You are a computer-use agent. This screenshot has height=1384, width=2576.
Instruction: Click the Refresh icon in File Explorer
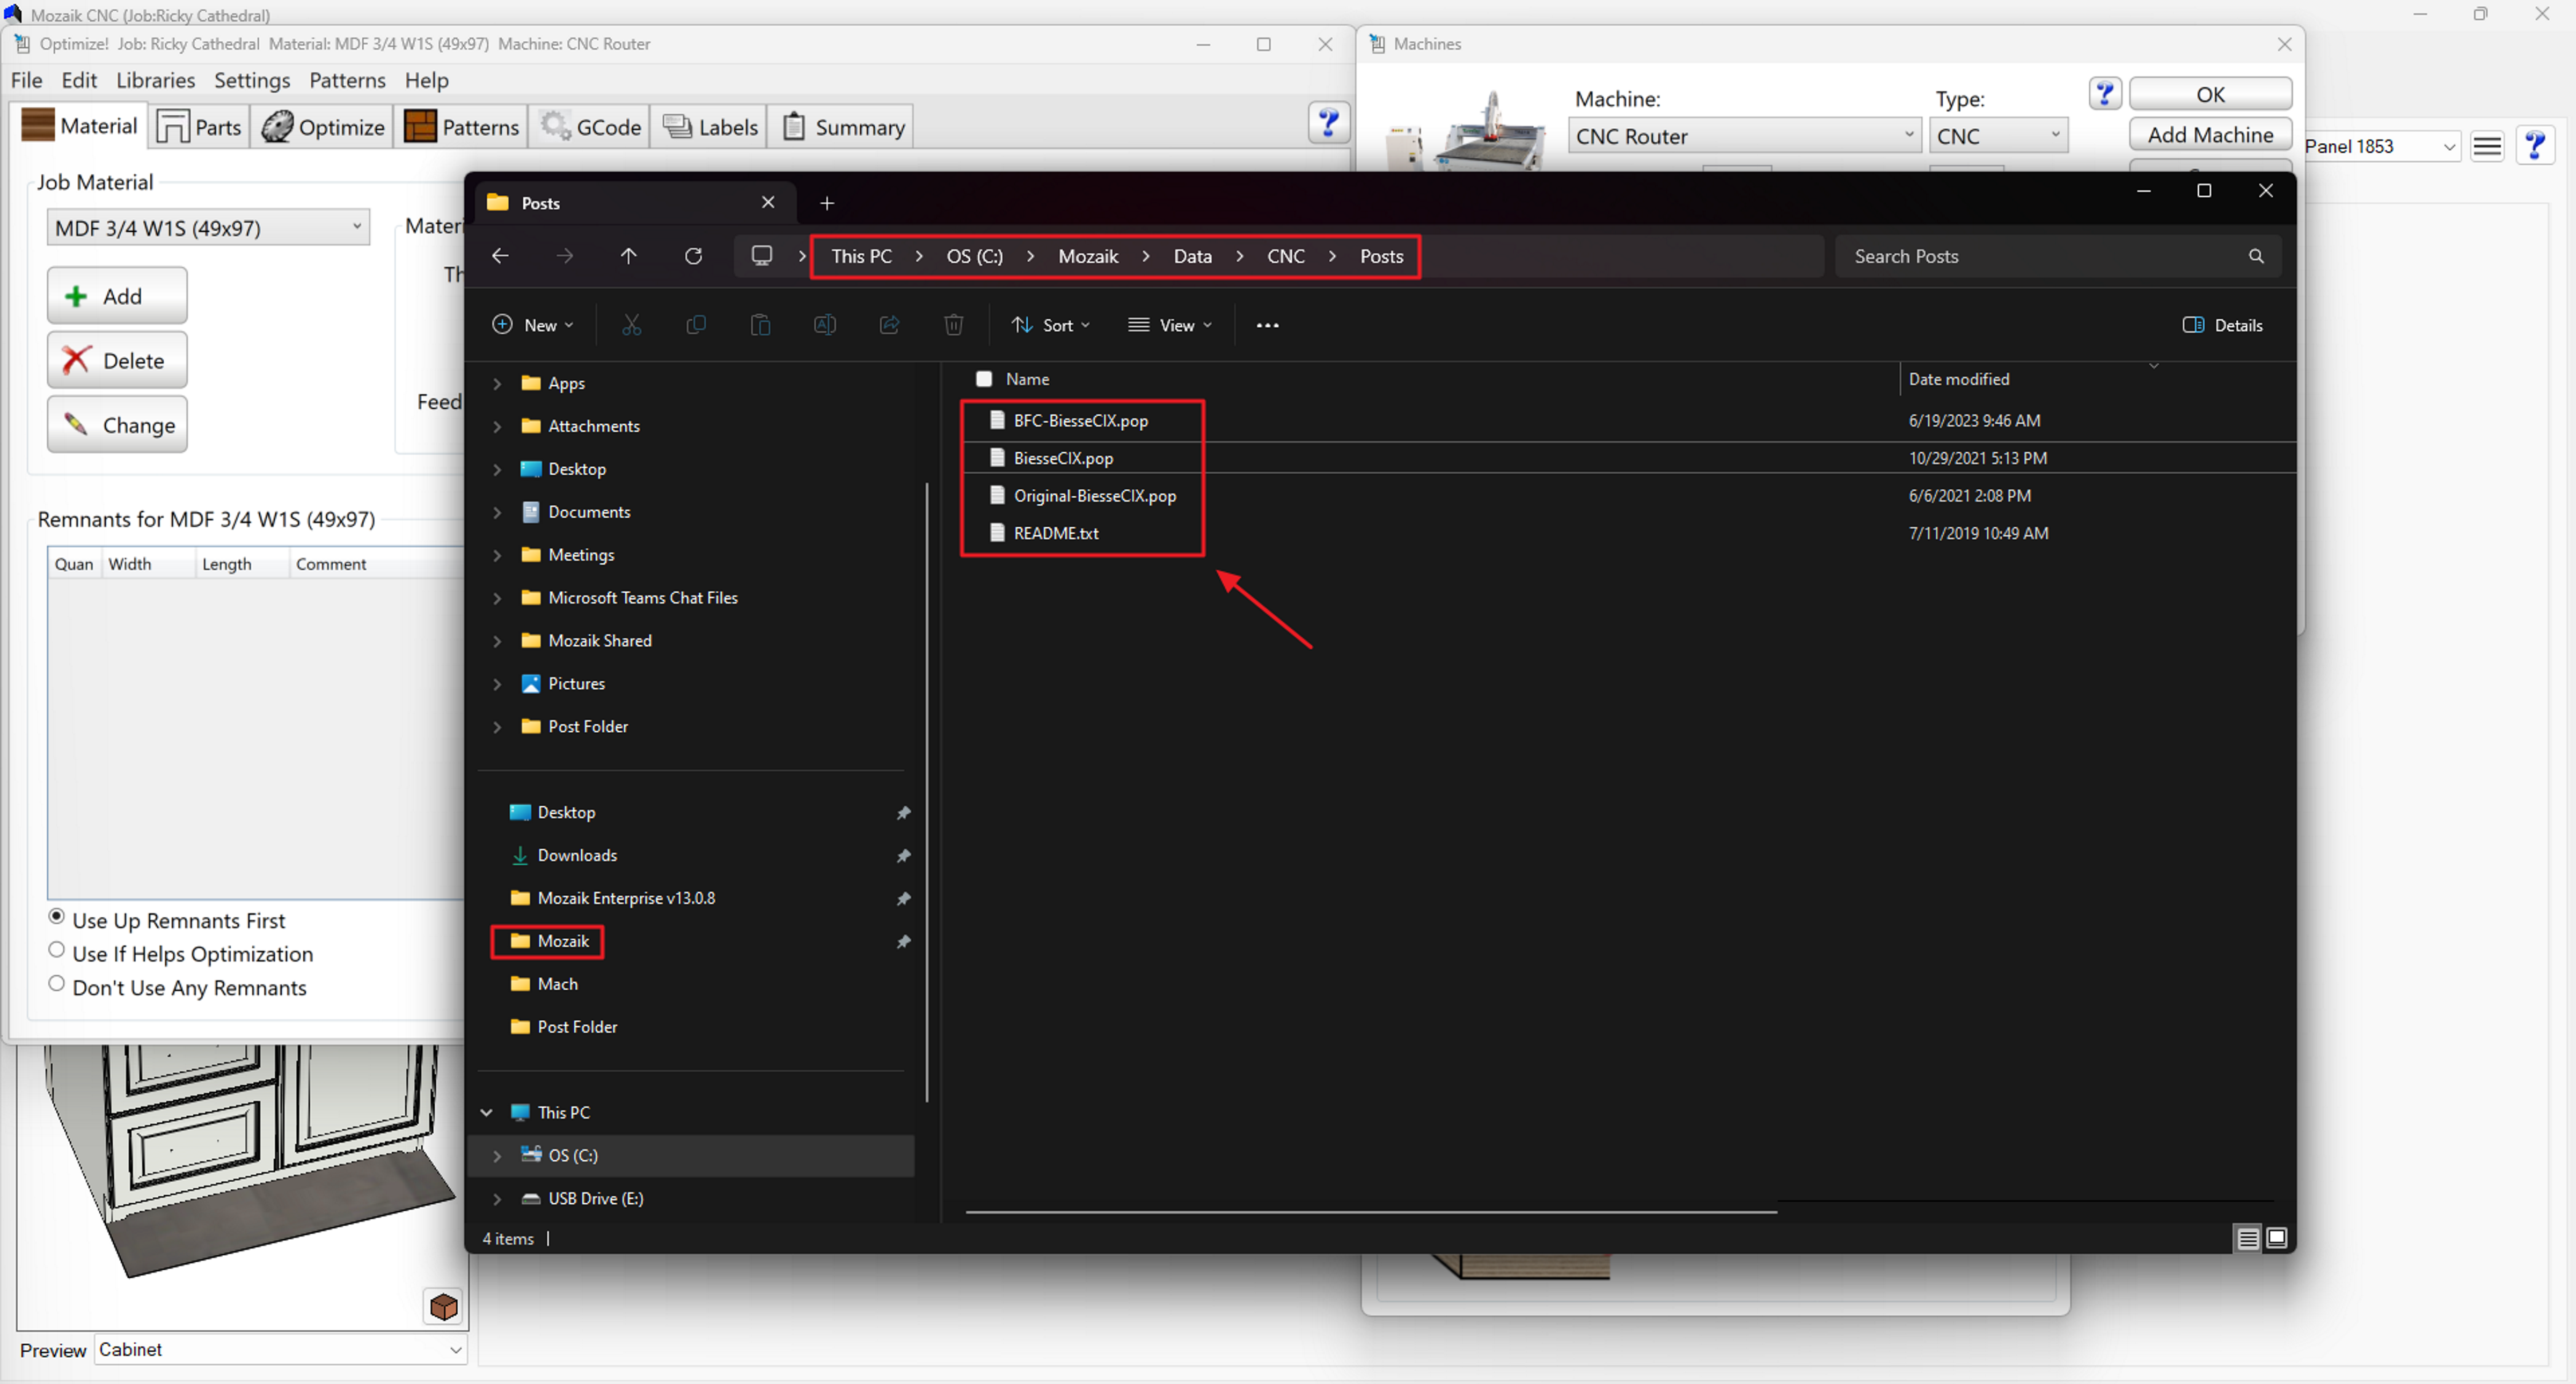point(693,256)
